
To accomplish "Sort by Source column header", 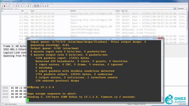I will [32, 11].
